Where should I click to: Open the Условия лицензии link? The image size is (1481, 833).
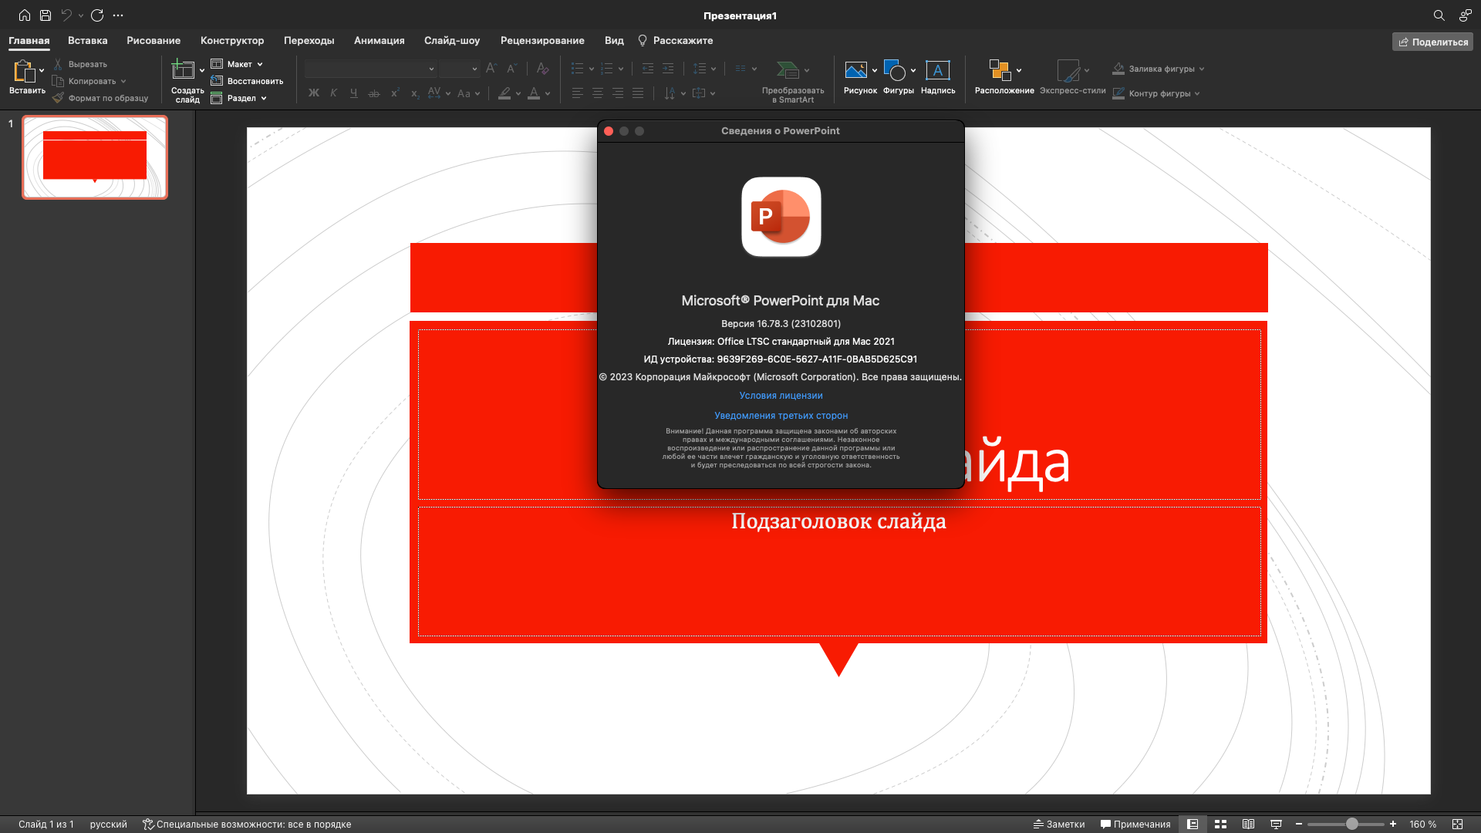pyautogui.click(x=781, y=396)
